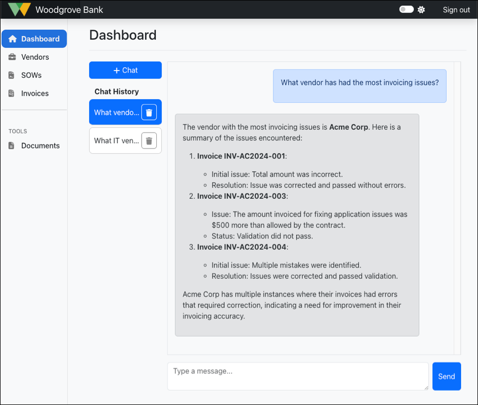Click the Invoices document icon
Screen dimensions: 478x405
click(x=12, y=93)
